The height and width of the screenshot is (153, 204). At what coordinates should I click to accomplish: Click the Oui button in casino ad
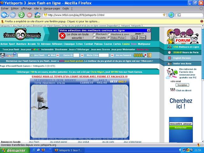pos(134,37)
